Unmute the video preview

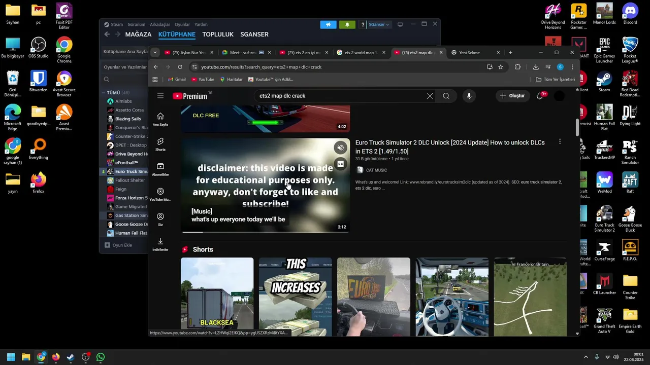coord(341,148)
